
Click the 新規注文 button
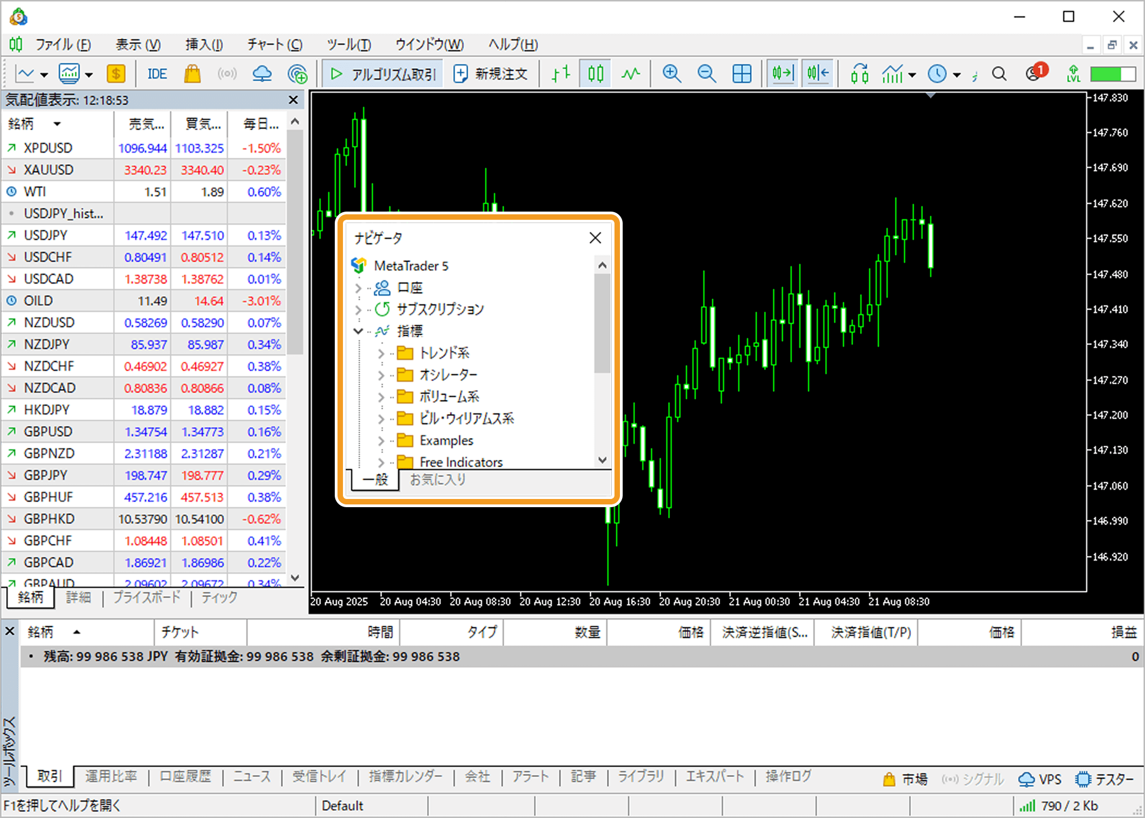(x=490, y=74)
